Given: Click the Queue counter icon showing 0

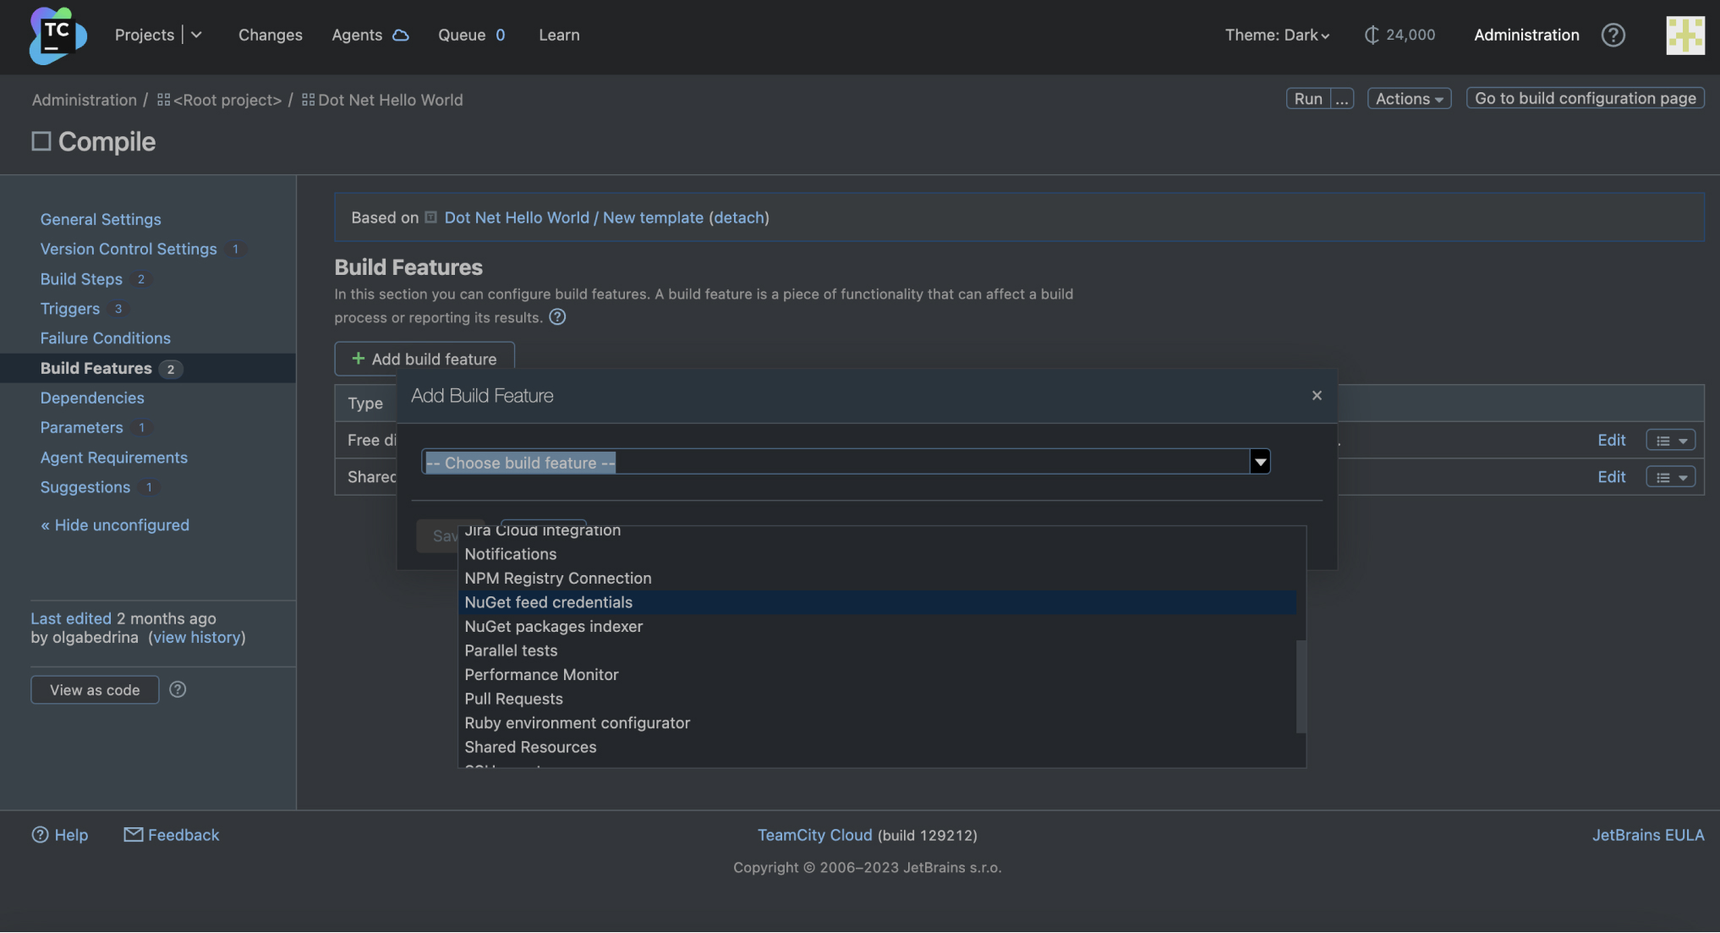Looking at the screenshot, I should coord(501,33).
